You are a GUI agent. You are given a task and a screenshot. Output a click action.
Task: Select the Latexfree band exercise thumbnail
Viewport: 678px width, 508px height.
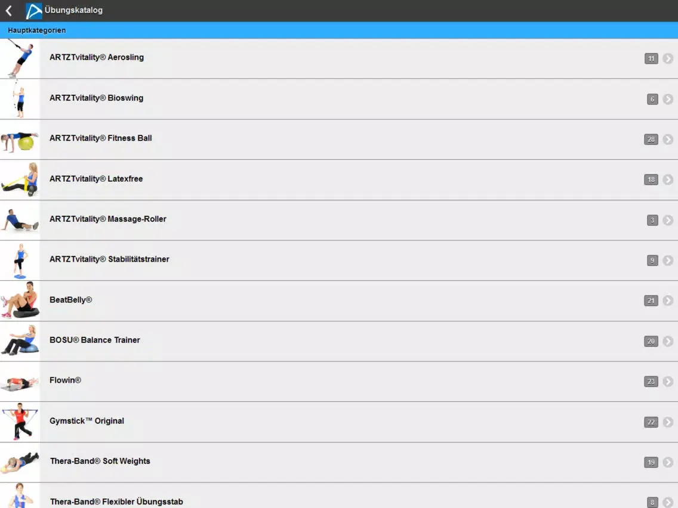tap(20, 179)
